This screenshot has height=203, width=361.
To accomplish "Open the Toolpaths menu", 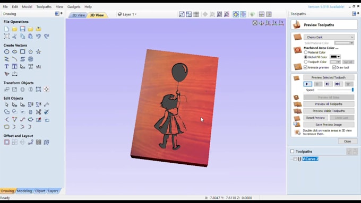I will 44,7.
